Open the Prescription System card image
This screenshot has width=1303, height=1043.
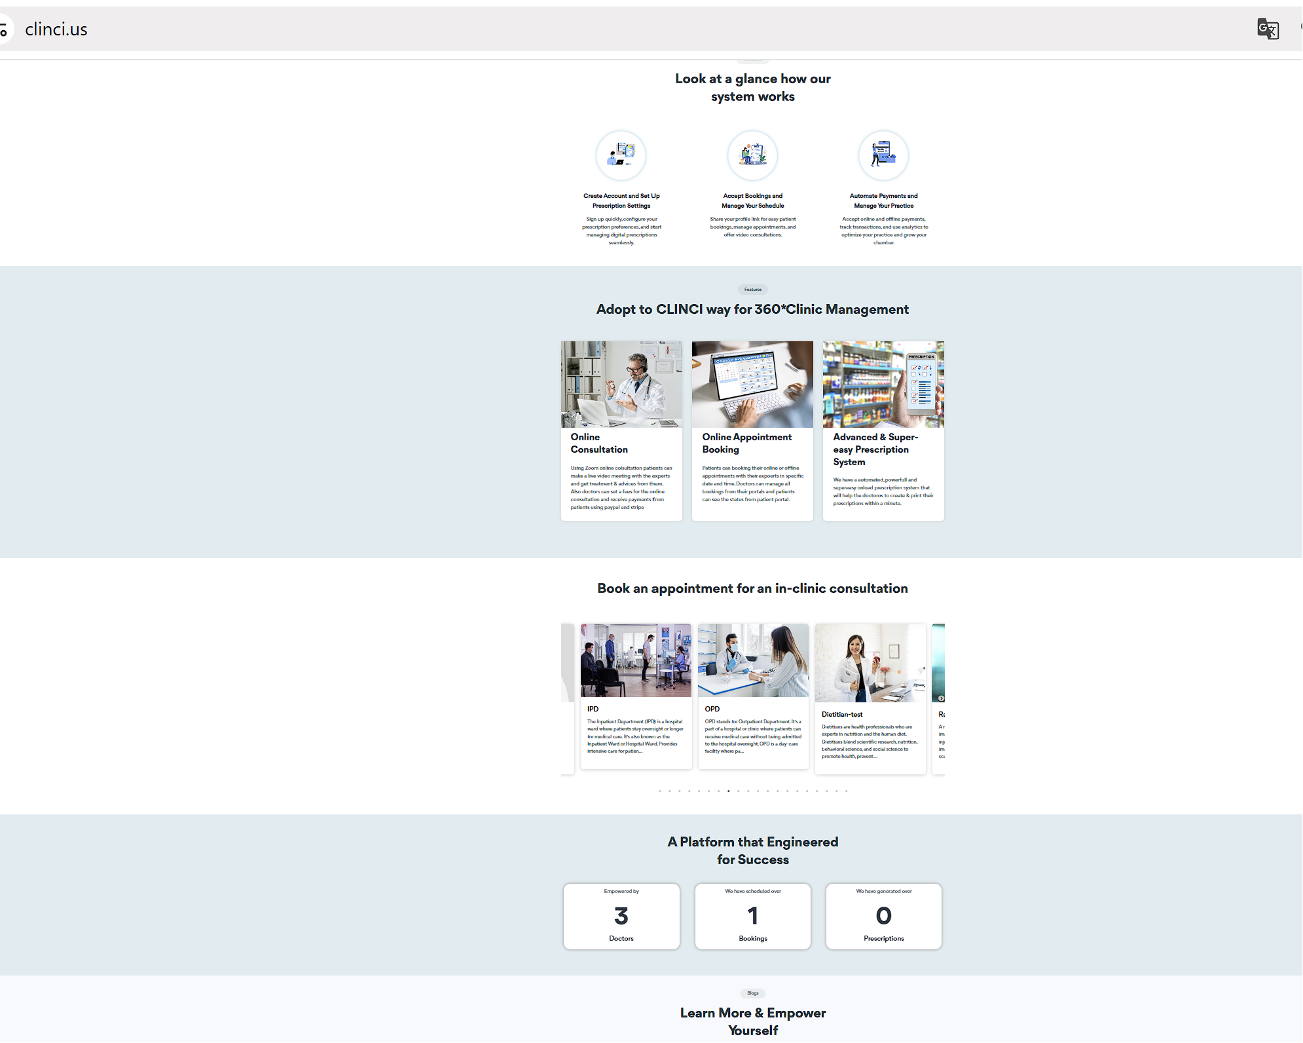click(883, 385)
